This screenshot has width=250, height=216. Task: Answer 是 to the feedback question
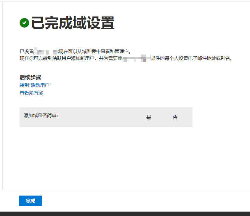149,117
